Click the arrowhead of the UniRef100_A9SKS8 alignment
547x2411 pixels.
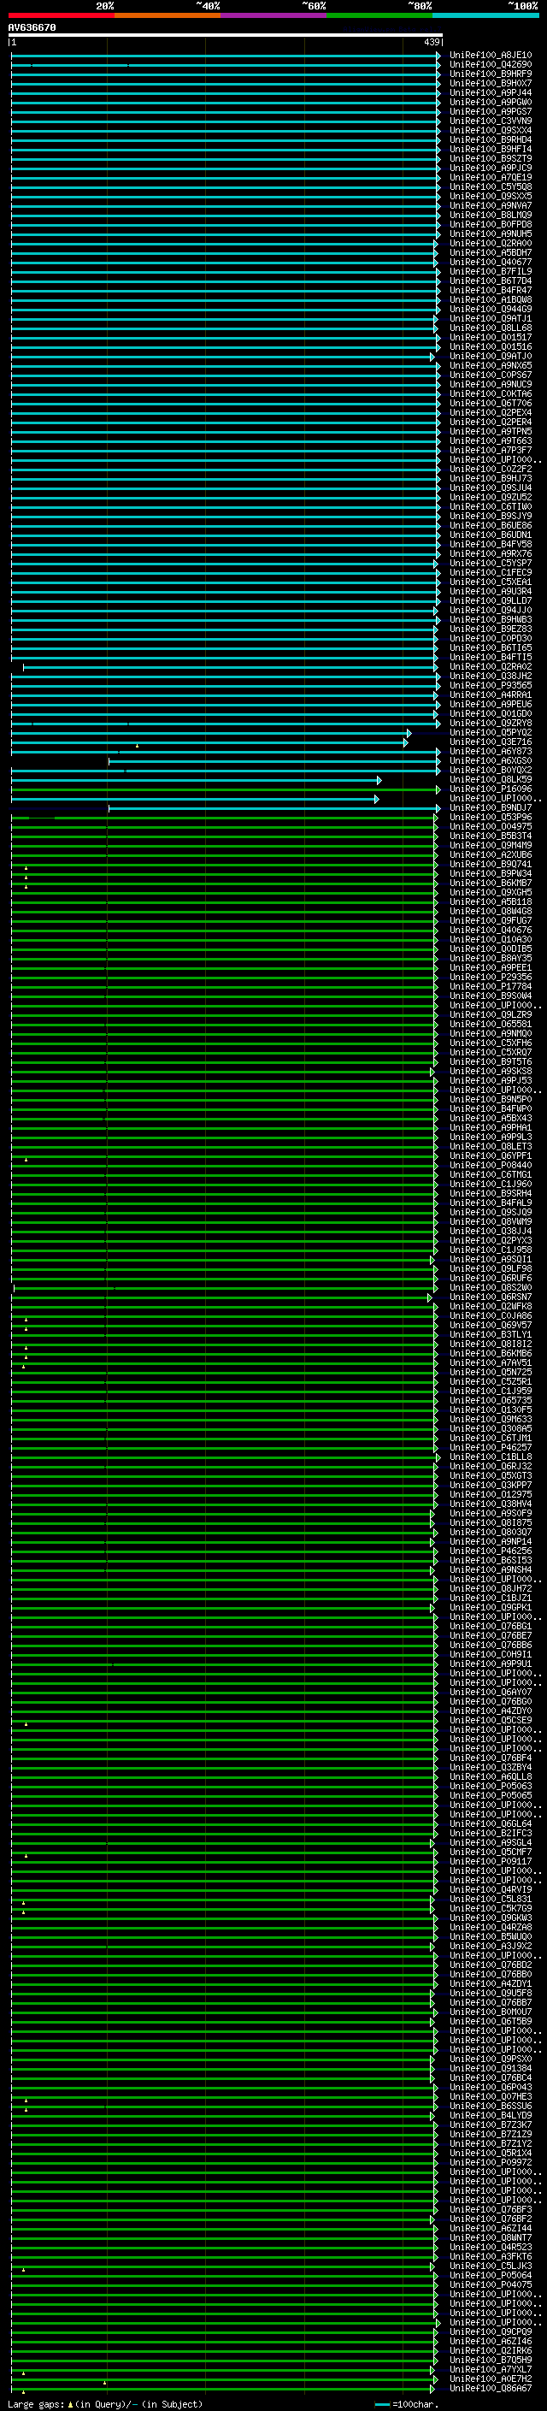pos(433,1072)
